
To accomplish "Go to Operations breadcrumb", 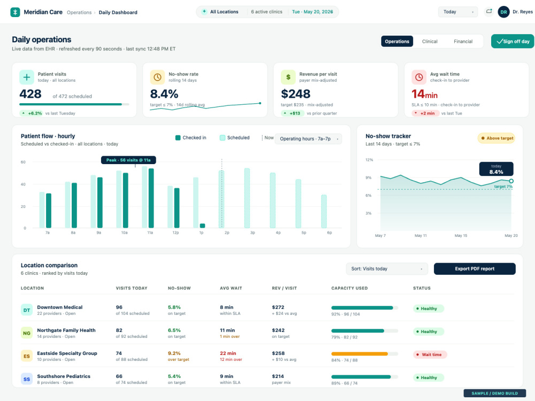I will [79, 12].
